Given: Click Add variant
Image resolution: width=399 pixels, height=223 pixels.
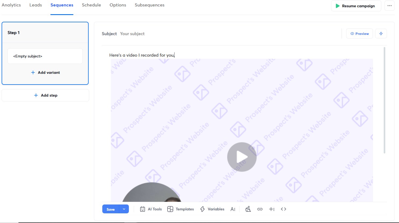Looking at the screenshot, I should [x=45, y=72].
